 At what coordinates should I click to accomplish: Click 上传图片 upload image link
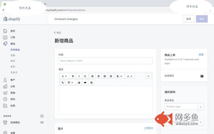pyautogui.click(x=148, y=128)
